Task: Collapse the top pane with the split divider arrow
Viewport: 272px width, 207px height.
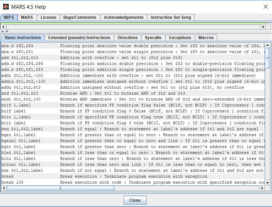Action: pos(2,31)
